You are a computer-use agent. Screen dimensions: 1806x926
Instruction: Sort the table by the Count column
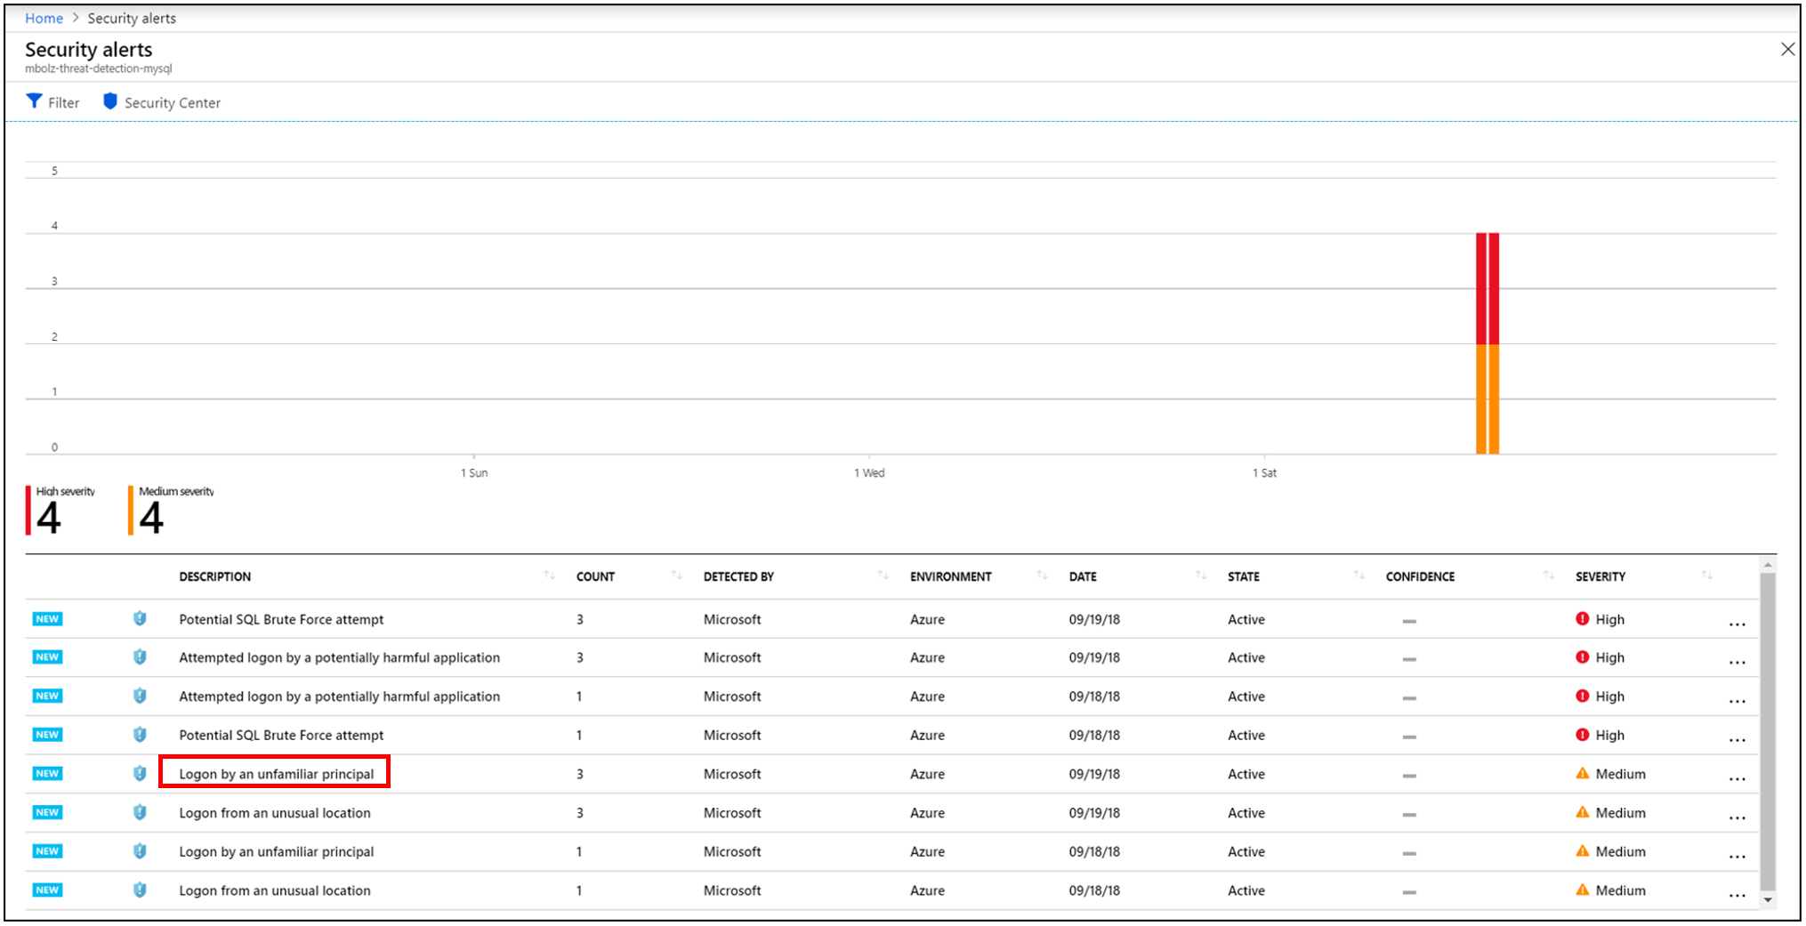click(x=676, y=575)
